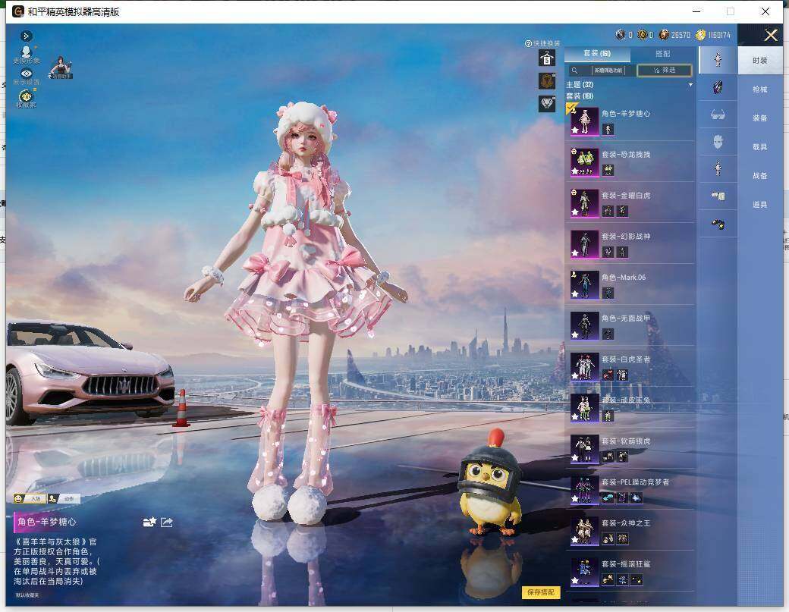789x612 pixels.
Task: Select the face mask subcategory icon
Action: (x=718, y=141)
